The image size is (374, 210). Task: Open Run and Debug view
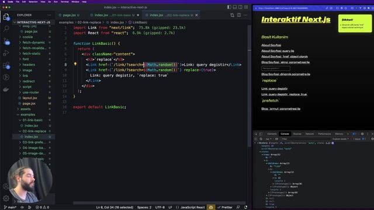coord(6,53)
